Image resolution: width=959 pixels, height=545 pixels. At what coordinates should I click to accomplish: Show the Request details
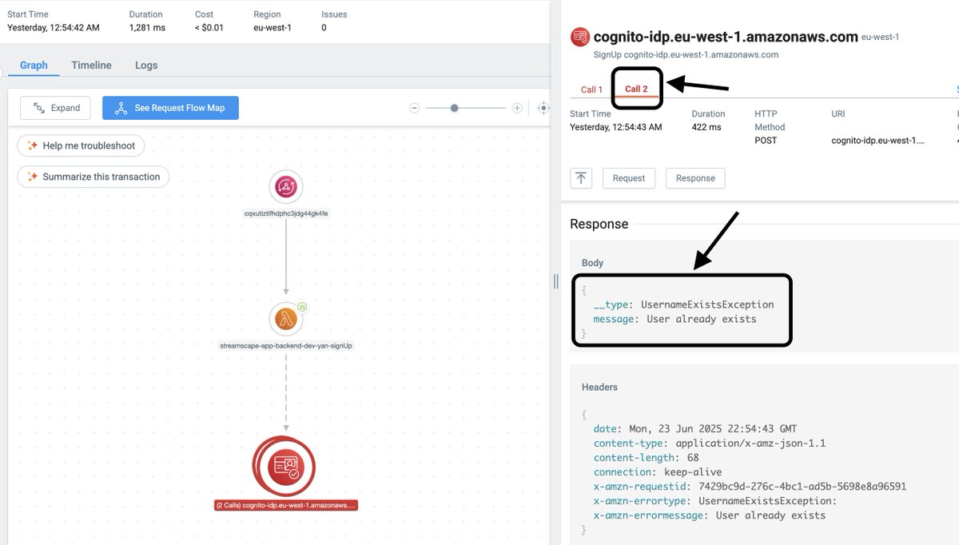coord(629,178)
